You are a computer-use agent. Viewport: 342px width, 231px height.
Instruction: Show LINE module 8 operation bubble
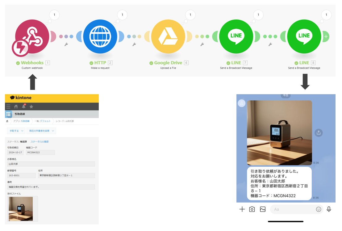click(x=326, y=15)
